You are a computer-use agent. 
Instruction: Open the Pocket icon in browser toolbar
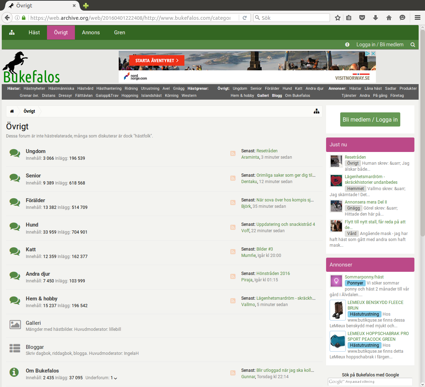click(x=362, y=18)
